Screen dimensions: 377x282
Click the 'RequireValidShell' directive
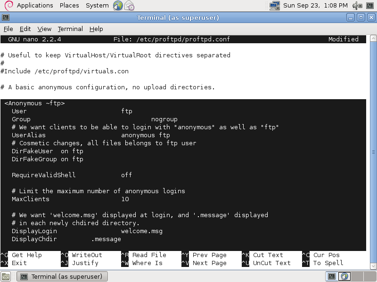(x=43, y=175)
